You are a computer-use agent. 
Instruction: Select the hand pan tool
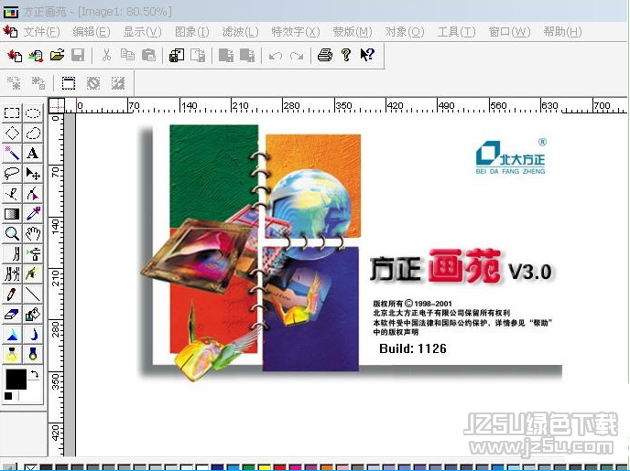tap(33, 234)
